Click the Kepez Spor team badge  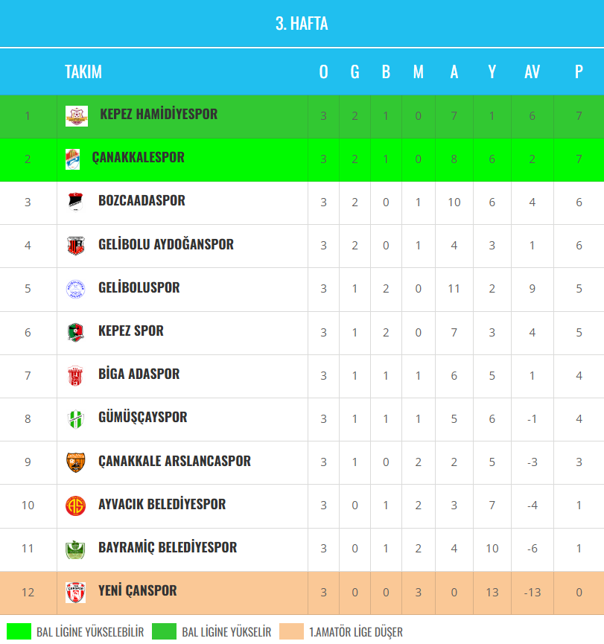coord(75,331)
